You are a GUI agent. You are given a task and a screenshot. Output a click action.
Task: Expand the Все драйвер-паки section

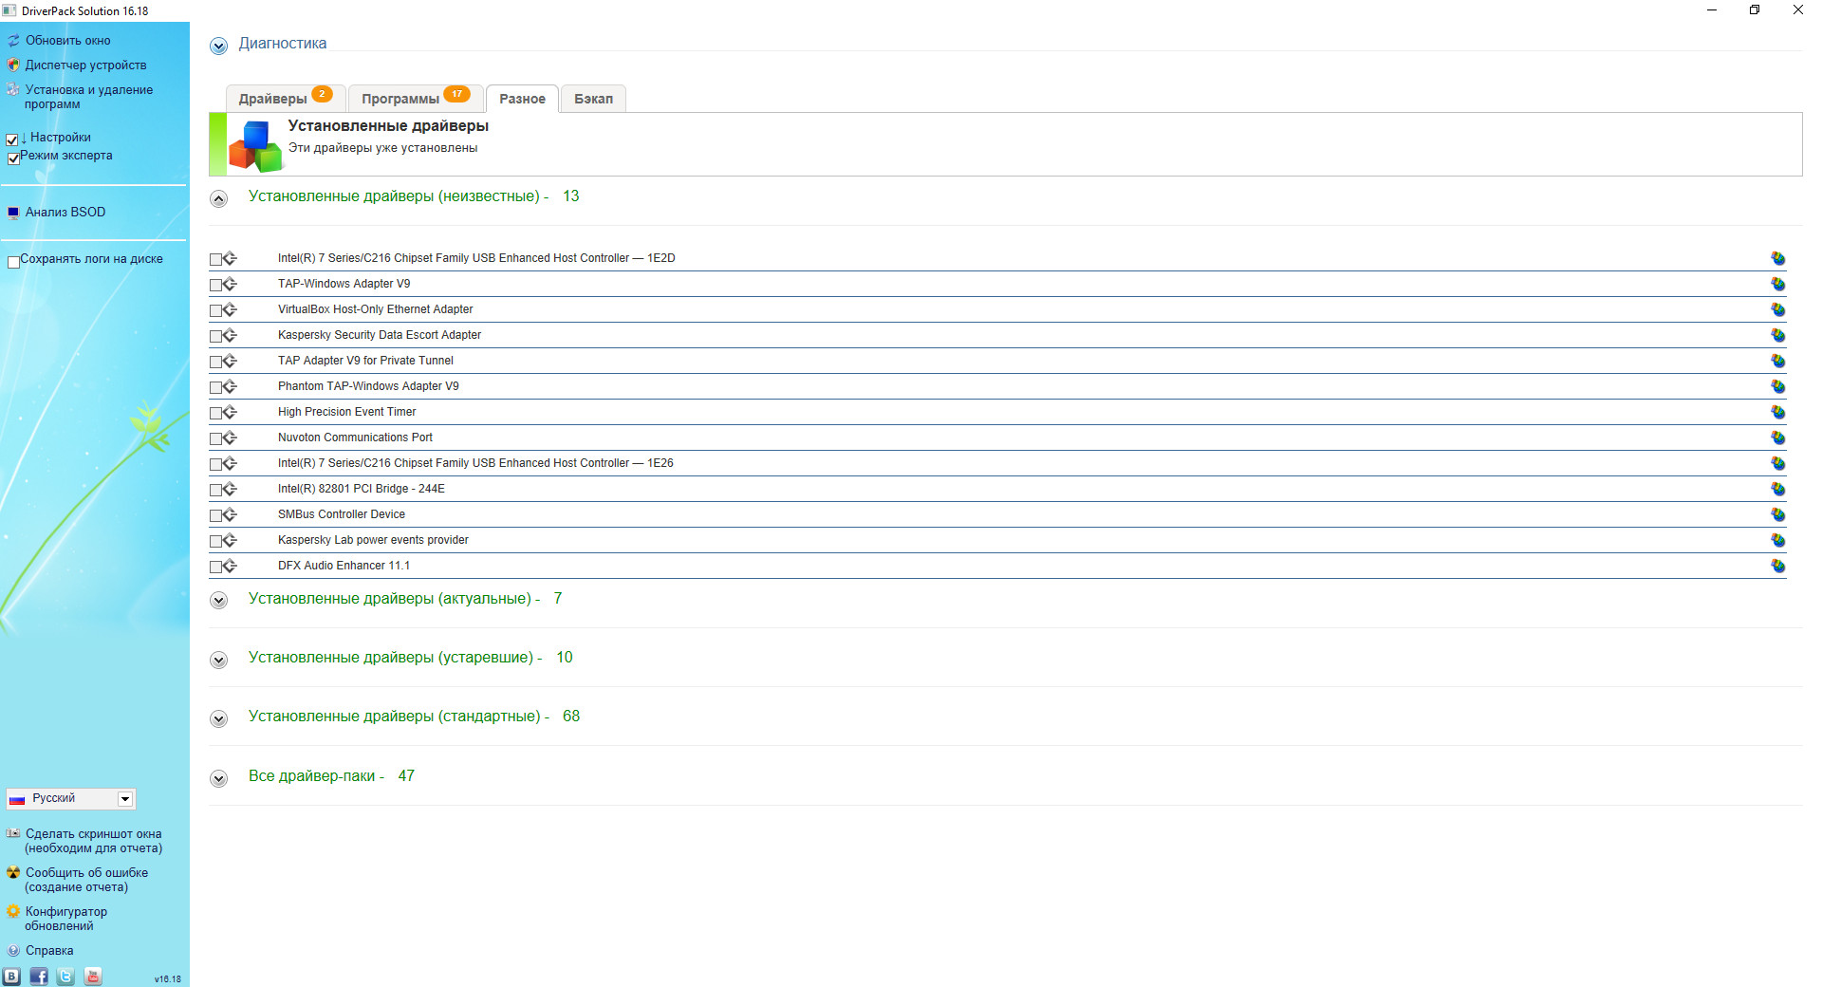(x=219, y=778)
